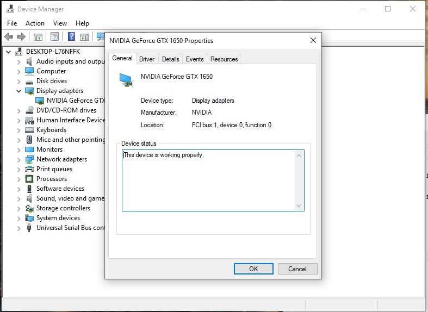This screenshot has height=312, width=428.
Task: Select the Print queues tree item
Action: tap(54, 169)
